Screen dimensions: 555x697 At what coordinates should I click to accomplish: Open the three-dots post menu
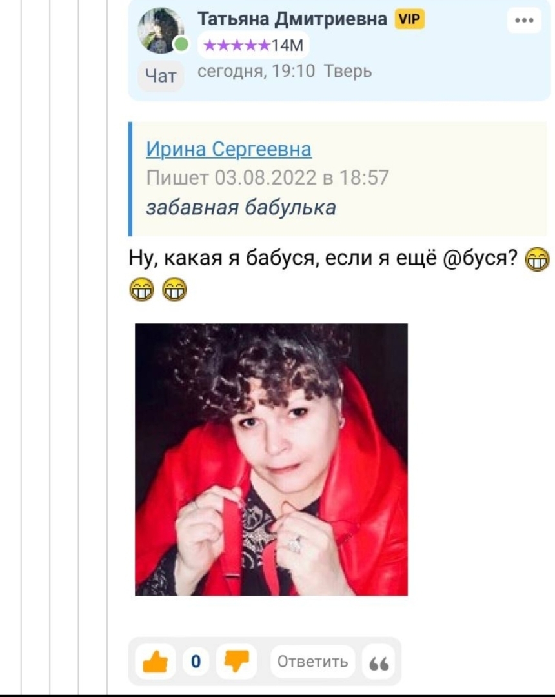coord(524,21)
